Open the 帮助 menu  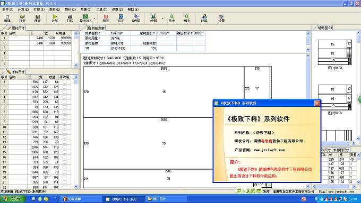133,10
